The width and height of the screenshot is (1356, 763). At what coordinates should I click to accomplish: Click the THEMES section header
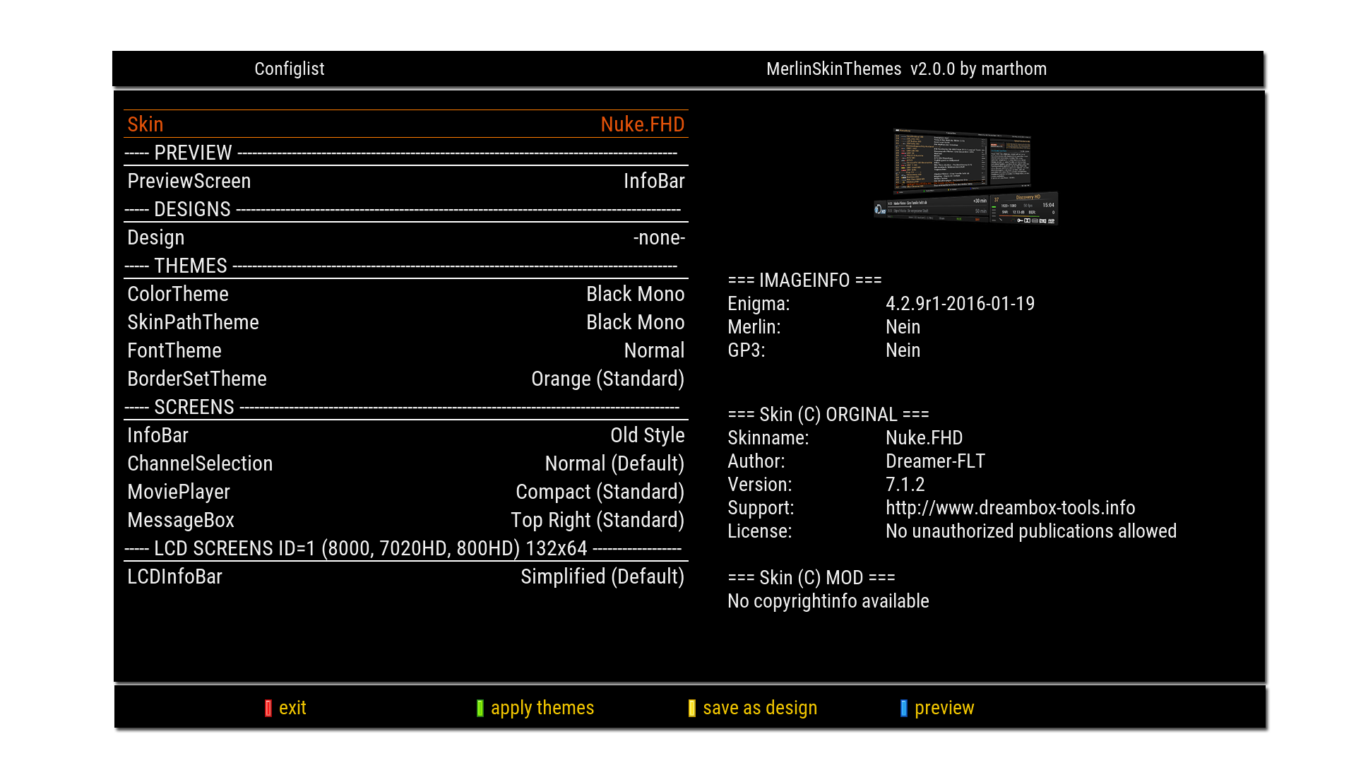point(406,266)
